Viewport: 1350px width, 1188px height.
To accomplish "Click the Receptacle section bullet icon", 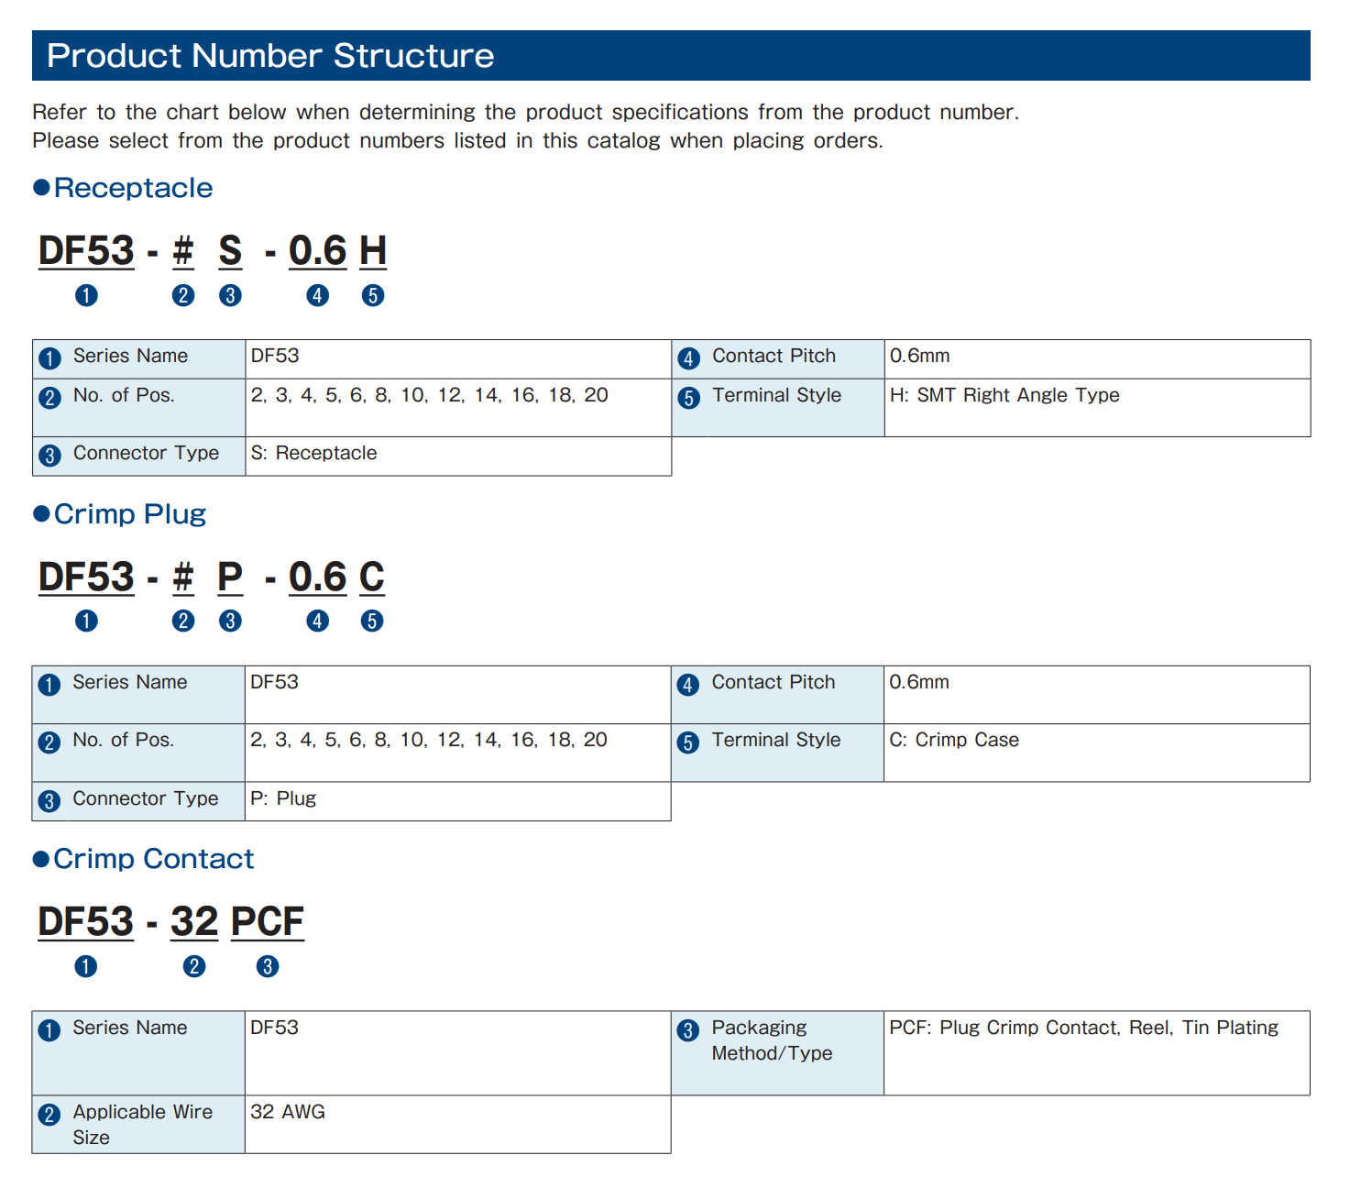I will click(x=41, y=188).
